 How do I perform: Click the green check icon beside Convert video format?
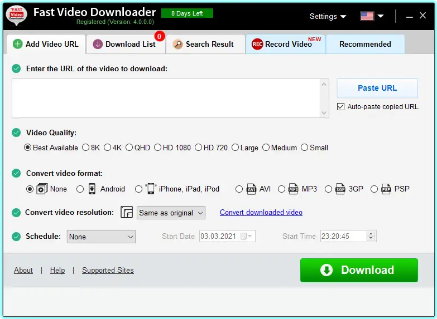[16, 173]
